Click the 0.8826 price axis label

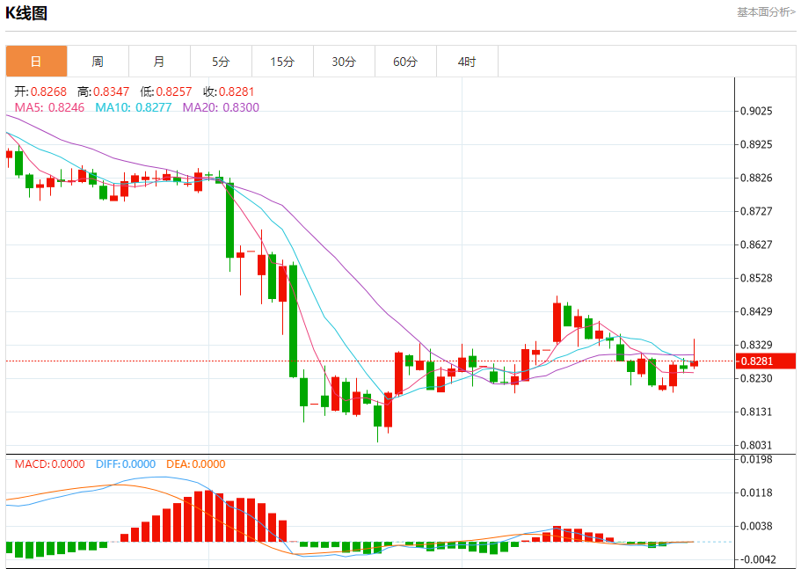(756, 178)
